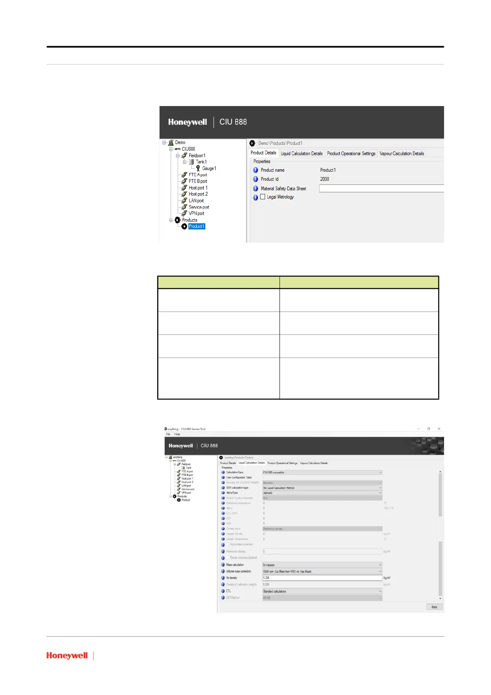Image resolution: width=491 pixels, height=695 pixels.
Task: Open the CalculationType dropdown
Action: pos(322,473)
